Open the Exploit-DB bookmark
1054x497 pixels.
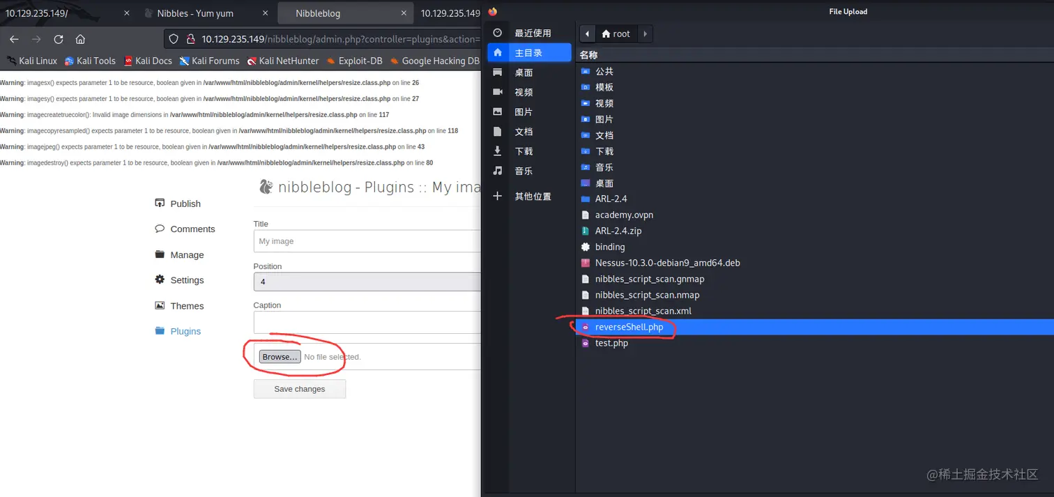tap(354, 61)
